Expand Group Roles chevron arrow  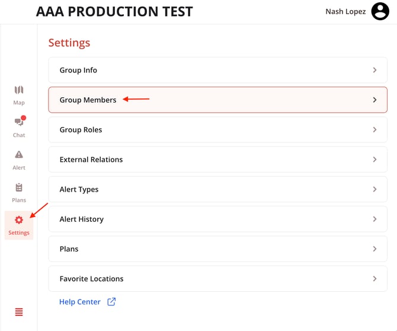coord(374,129)
